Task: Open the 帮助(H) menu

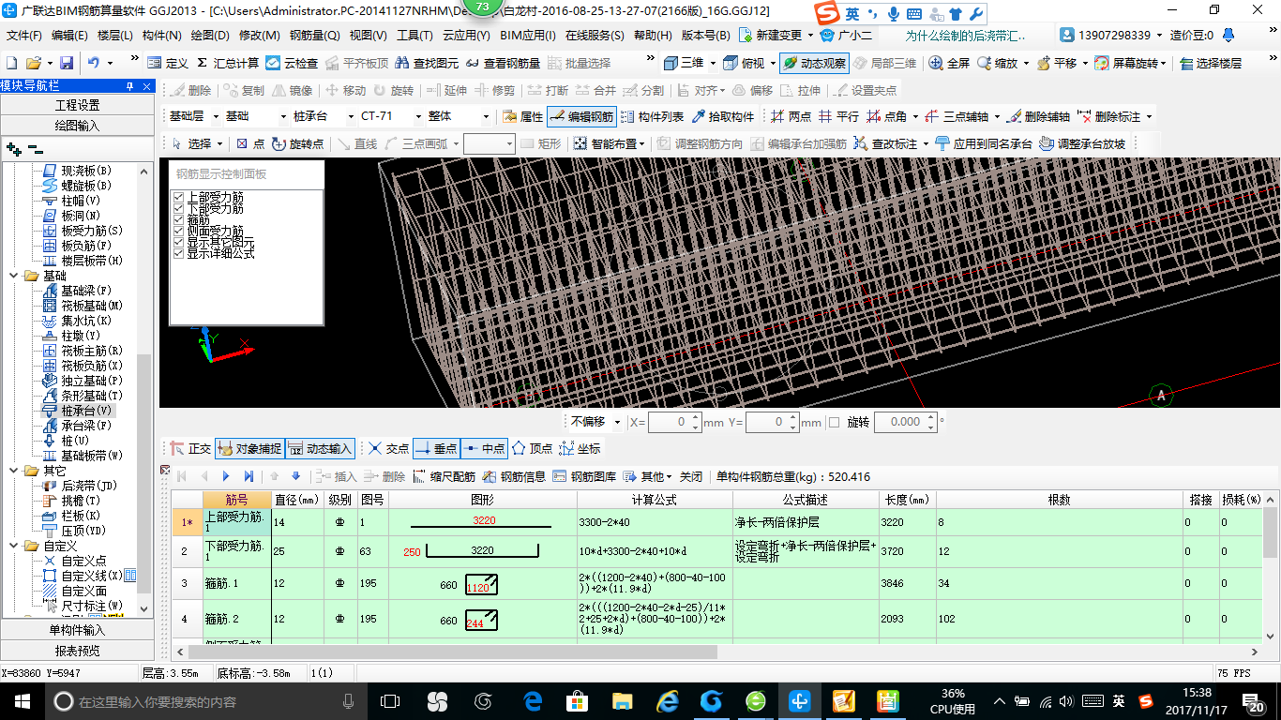Action: [x=653, y=36]
